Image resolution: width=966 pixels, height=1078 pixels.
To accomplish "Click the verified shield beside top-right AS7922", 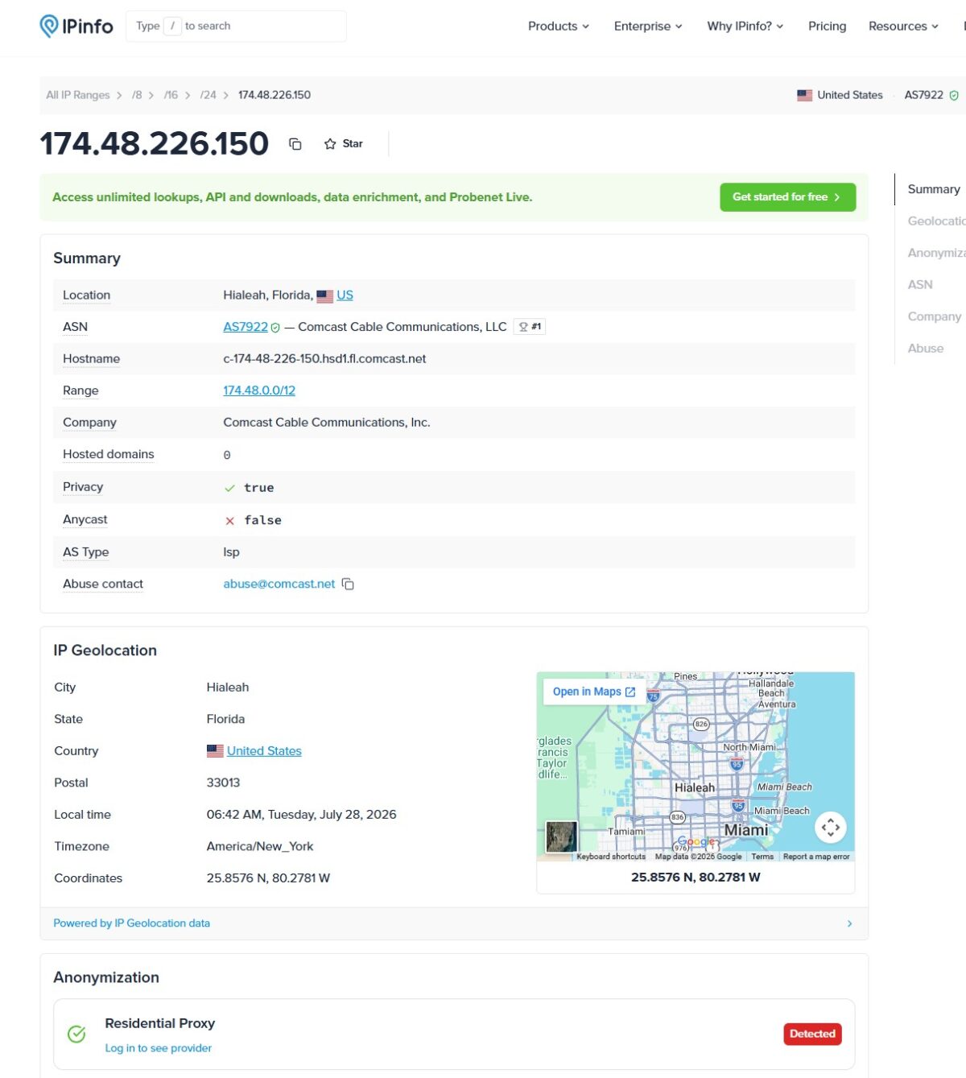I will click(954, 95).
